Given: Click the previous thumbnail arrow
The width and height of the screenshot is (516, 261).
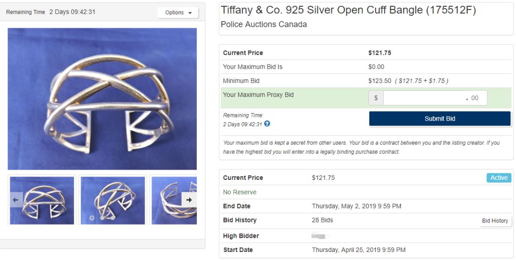Looking at the screenshot, I should (x=16, y=200).
